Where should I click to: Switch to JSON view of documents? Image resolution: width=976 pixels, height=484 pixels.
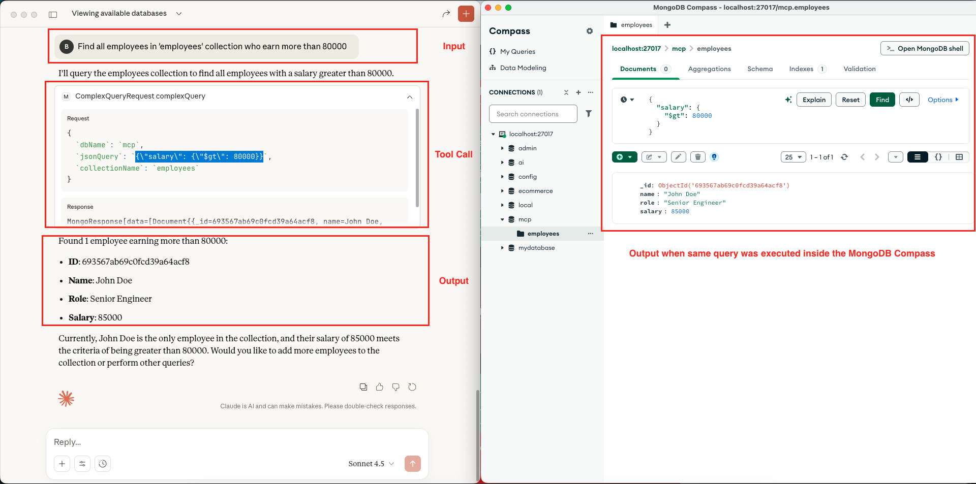click(938, 157)
